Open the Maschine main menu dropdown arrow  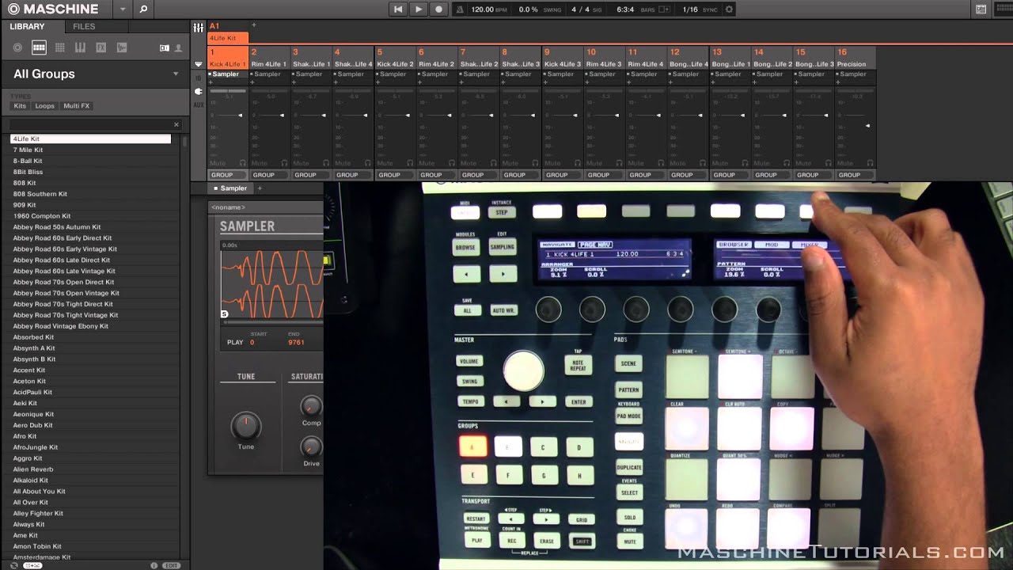tap(122, 9)
